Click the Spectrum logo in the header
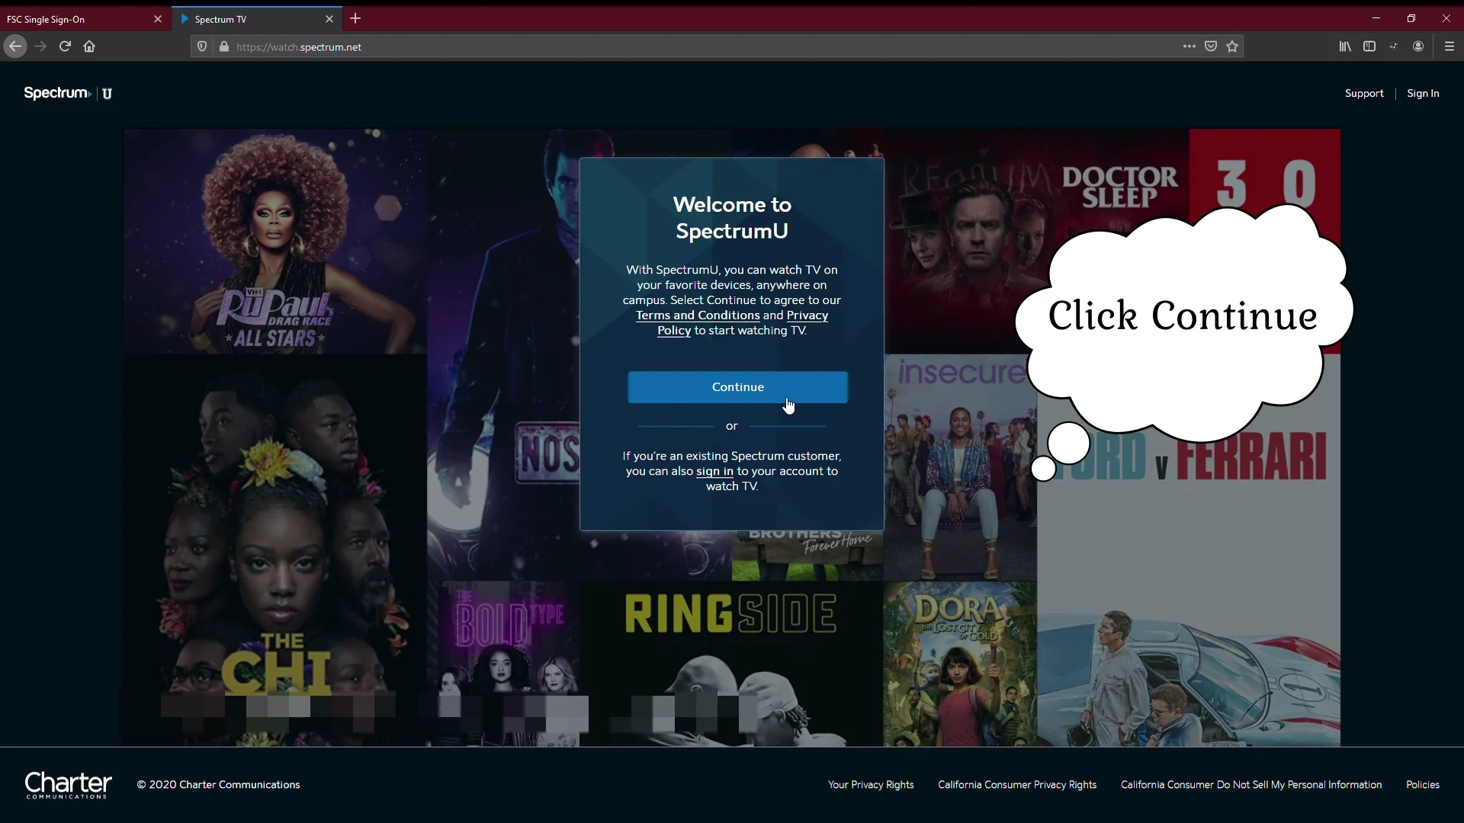Viewport: 1464px width, 823px height. click(56, 93)
